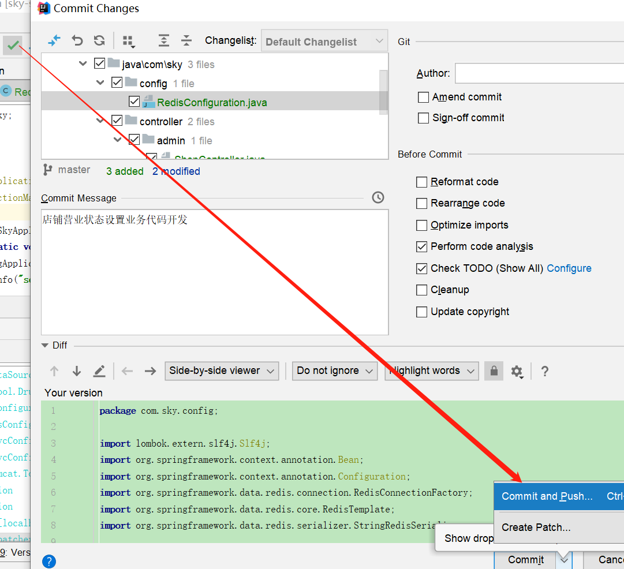Viewport: 624px width, 569px height.
Task: Collapse the config folder node
Action: (100, 83)
